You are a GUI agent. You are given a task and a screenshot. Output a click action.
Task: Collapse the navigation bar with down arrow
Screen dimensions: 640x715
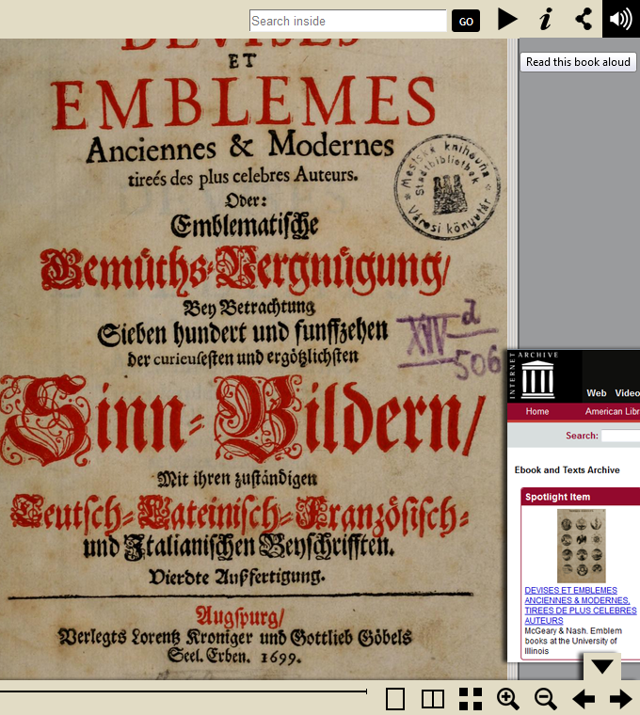click(x=601, y=666)
